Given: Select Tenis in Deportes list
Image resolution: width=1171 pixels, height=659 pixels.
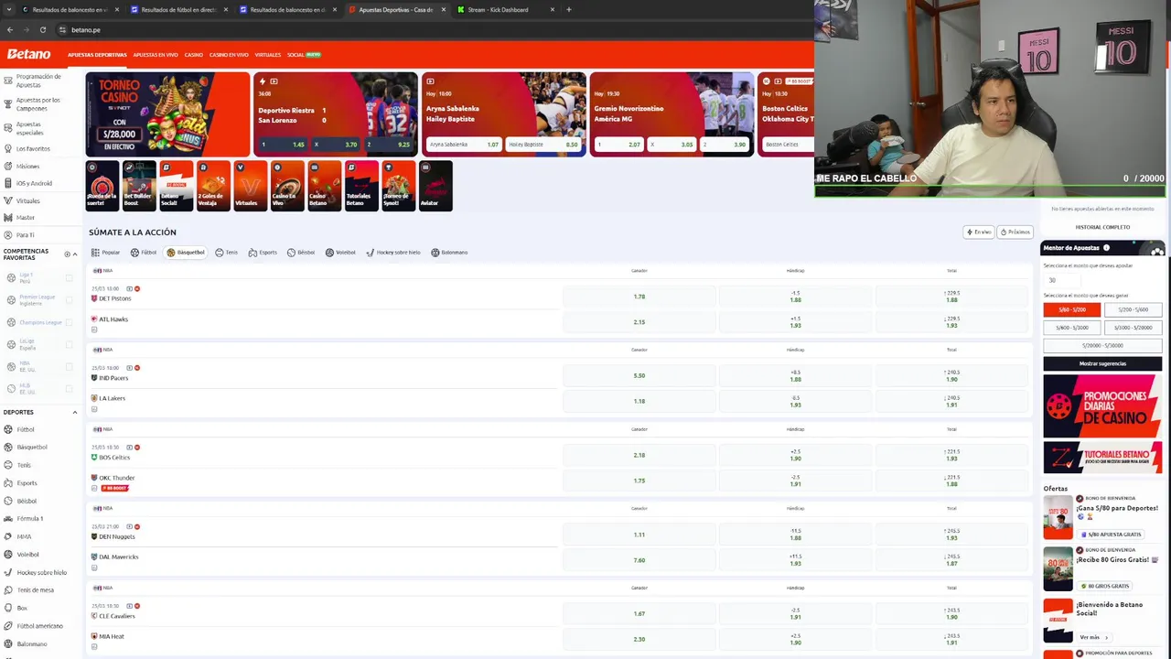Looking at the screenshot, I should coord(24,465).
